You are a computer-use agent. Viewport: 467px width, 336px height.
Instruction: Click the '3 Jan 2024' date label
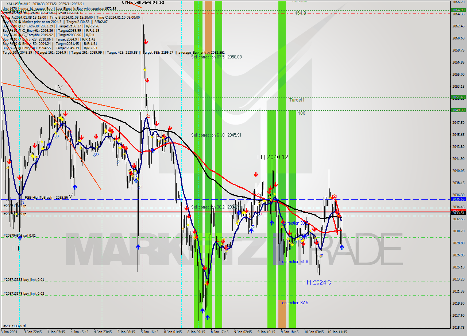[x=9, y=332]
